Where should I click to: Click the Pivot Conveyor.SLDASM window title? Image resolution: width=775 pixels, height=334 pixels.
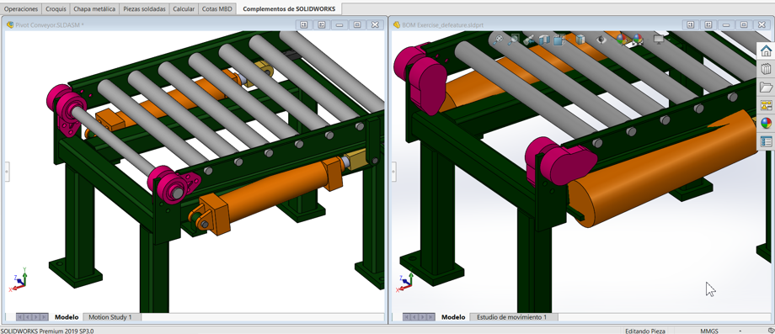[50, 24]
